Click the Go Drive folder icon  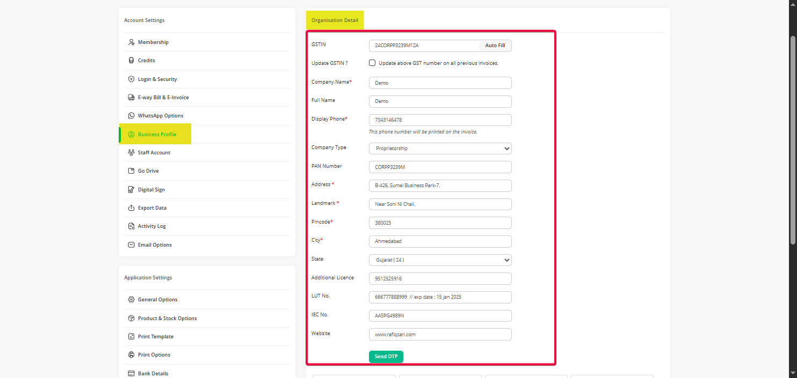[131, 171]
